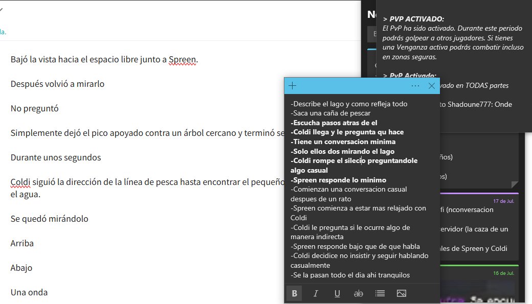The image size is (532, 304).
Task: Click the bold line '-Escucha pasos atras de el'
Action: point(334,123)
